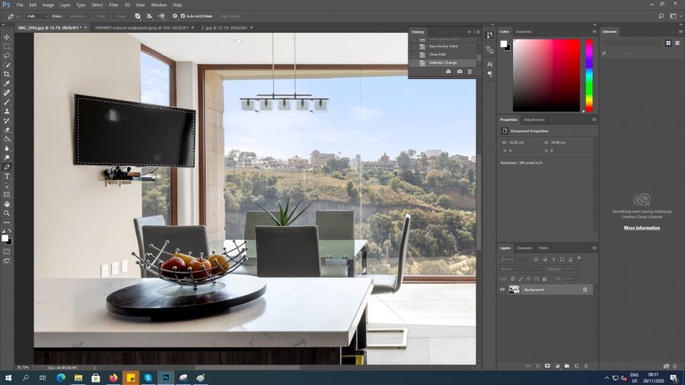The height and width of the screenshot is (385, 685).
Task: Select the Pen tool in the toolbox
Action: pyautogui.click(x=7, y=167)
